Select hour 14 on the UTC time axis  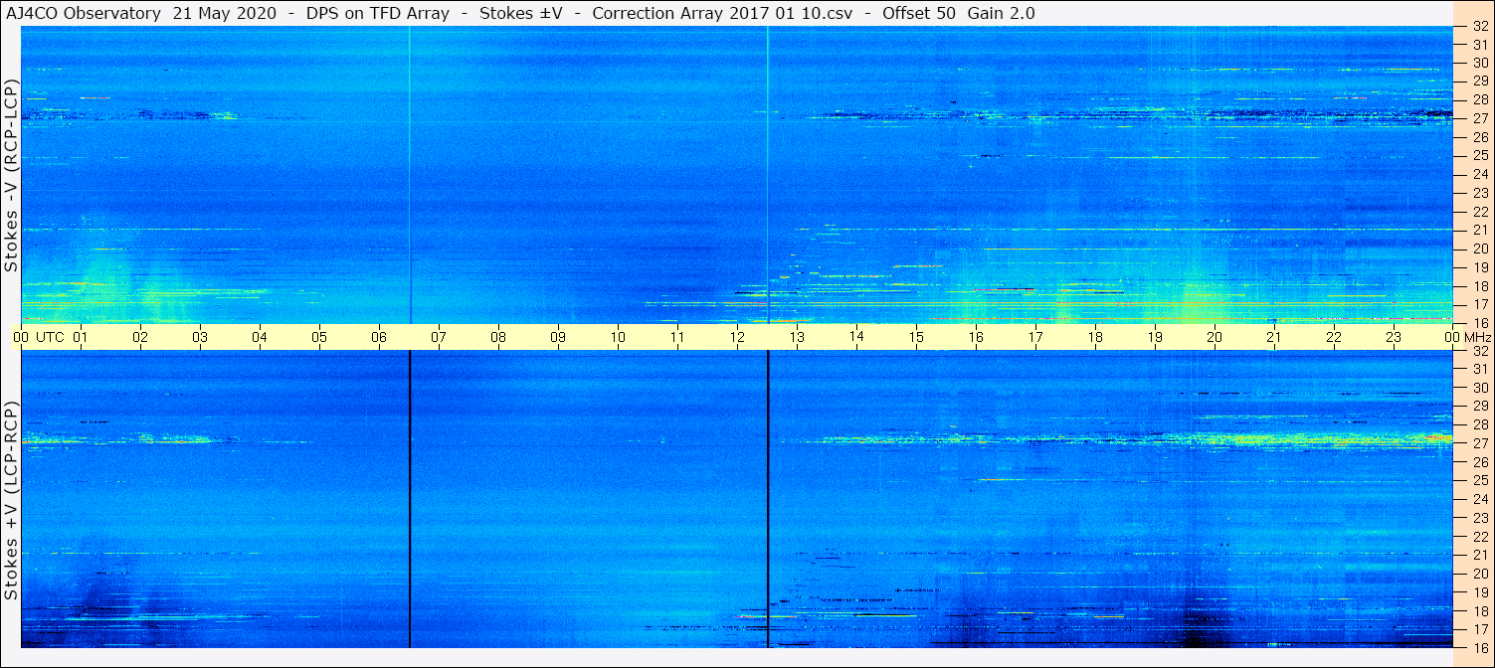pyautogui.click(x=856, y=337)
